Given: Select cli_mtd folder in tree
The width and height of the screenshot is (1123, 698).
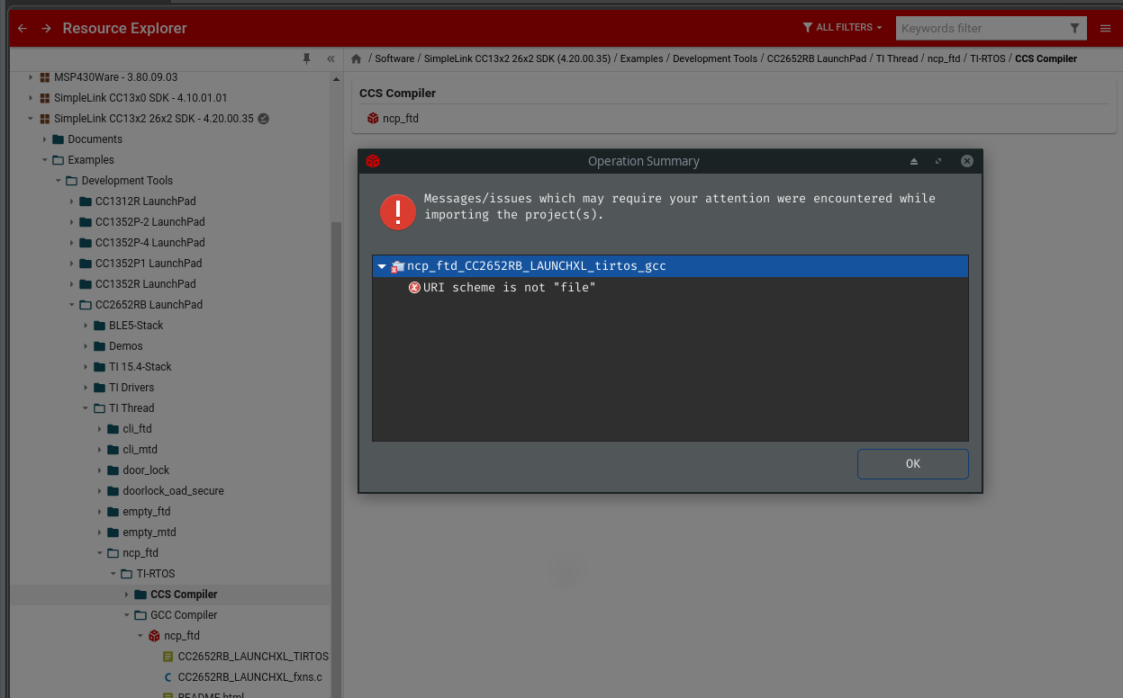Looking at the screenshot, I should (140, 450).
